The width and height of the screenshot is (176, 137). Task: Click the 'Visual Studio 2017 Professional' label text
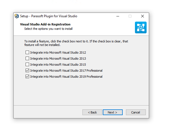point(66,71)
